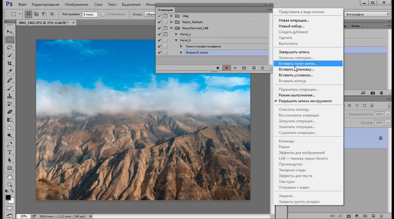Select the Crop tool

click(x=10, y=64)
